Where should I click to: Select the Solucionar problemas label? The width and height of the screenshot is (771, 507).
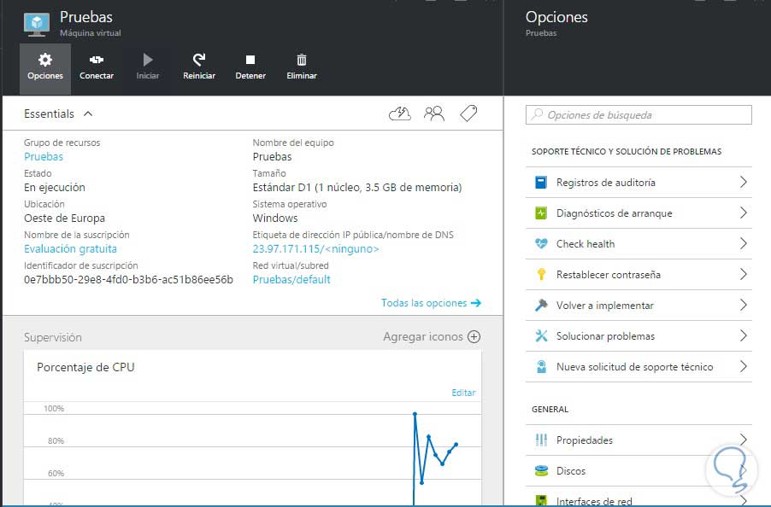click(605, 336)
